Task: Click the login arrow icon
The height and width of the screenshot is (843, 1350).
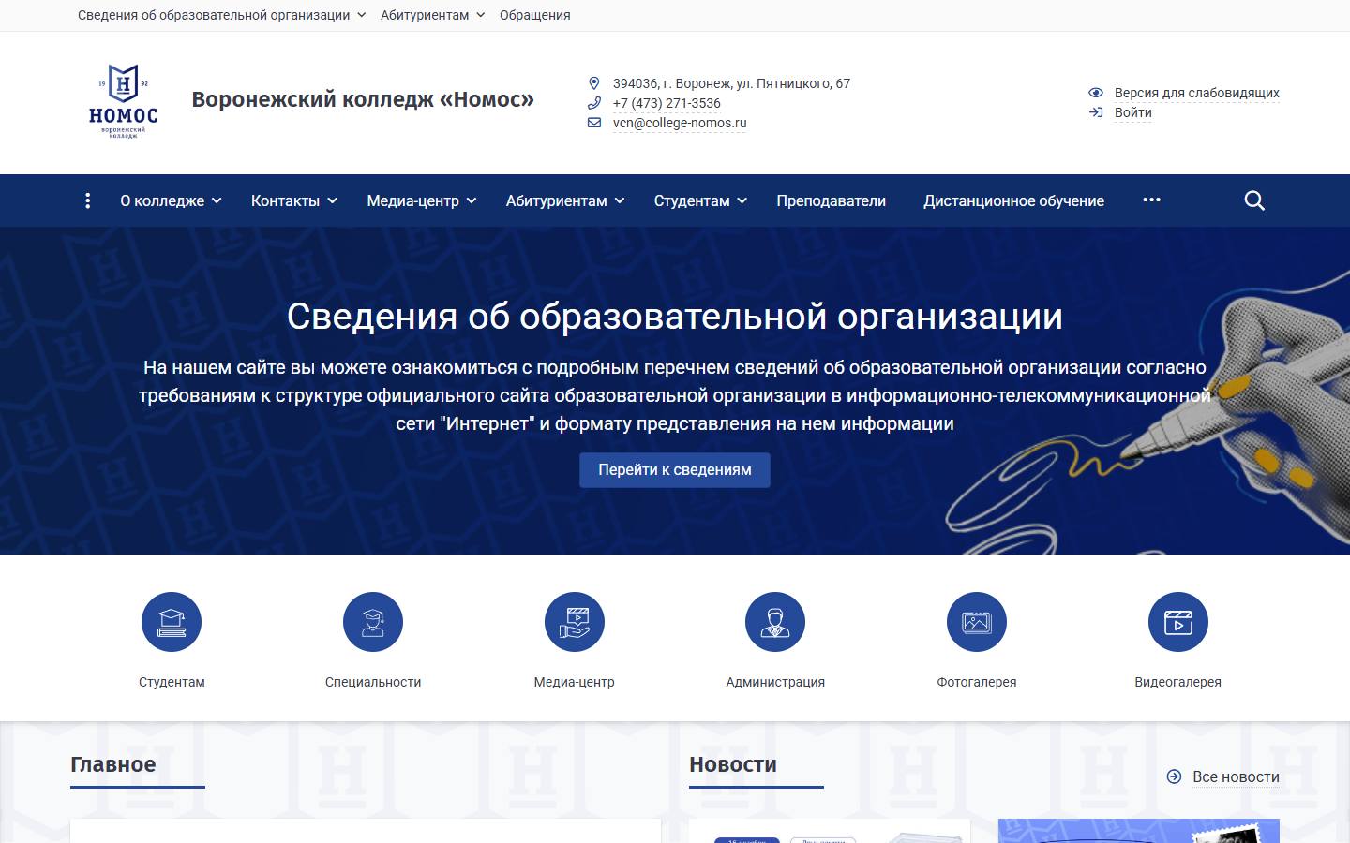Action: (1096, 112)
